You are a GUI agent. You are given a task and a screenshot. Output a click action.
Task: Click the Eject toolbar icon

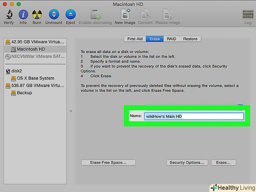pyautogui.click(x=71, y=14)
